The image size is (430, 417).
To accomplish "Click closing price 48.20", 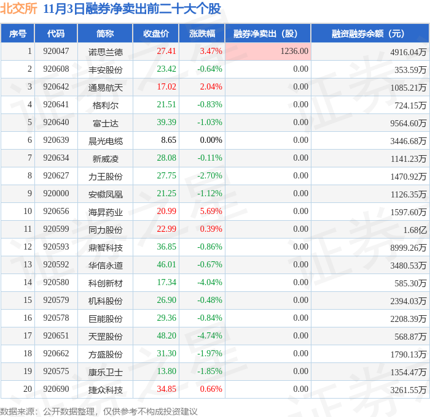I will (x=166, y=336).
